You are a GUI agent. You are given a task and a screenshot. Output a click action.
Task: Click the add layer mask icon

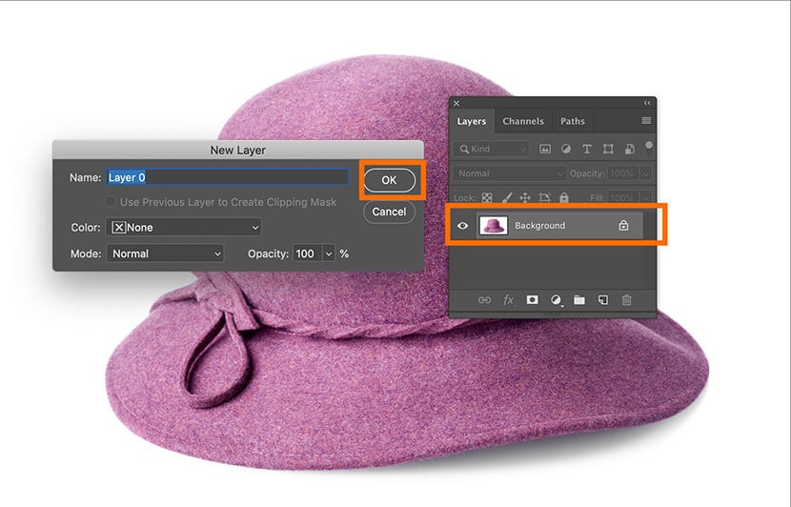(x=532, y=300)
